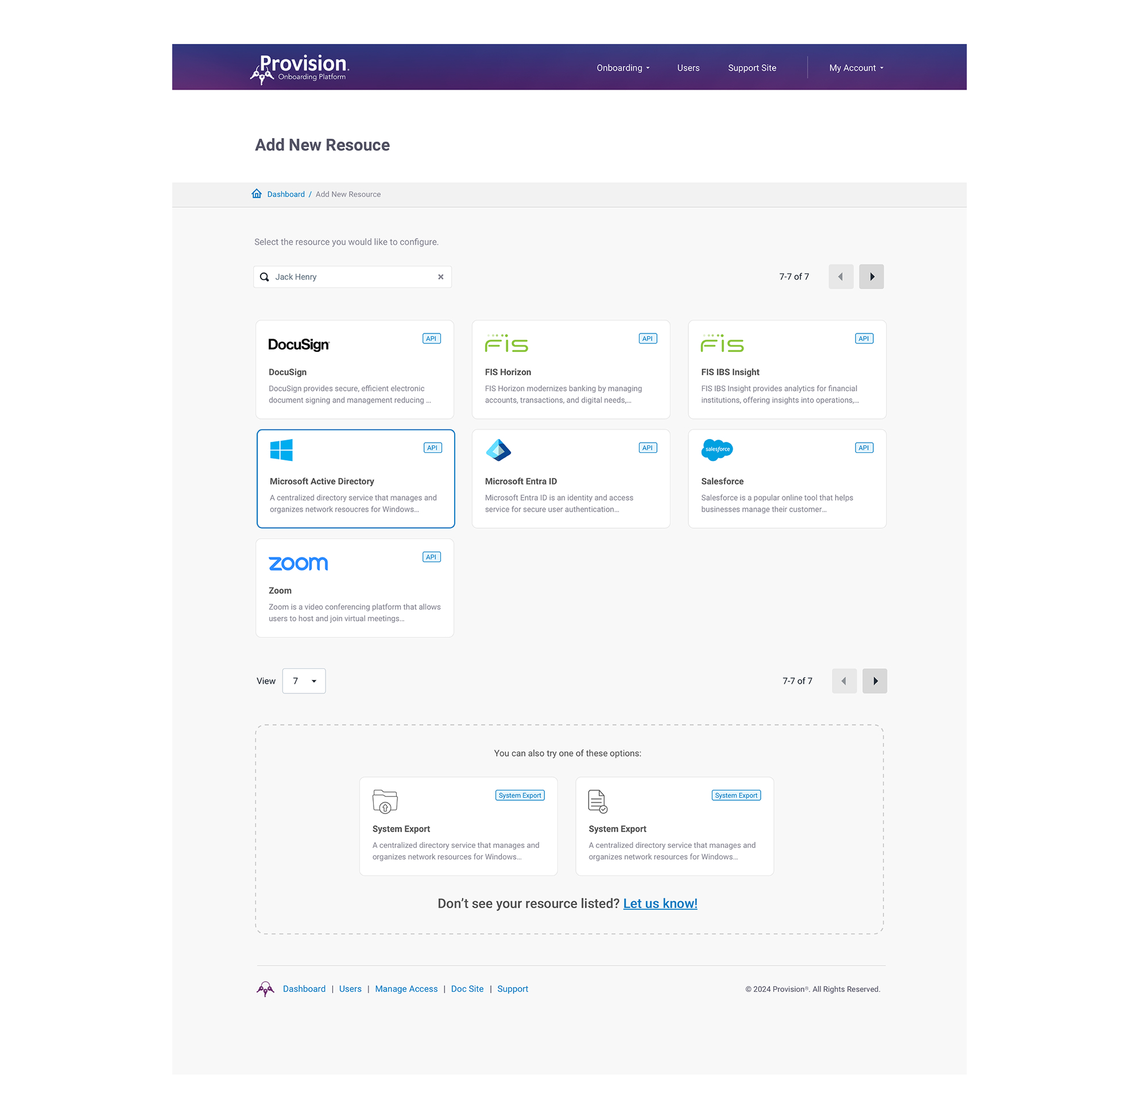This screenshot has width=1139, height=1117.
Task: Click the Zoom logo card
Action: tap(298, 563)
